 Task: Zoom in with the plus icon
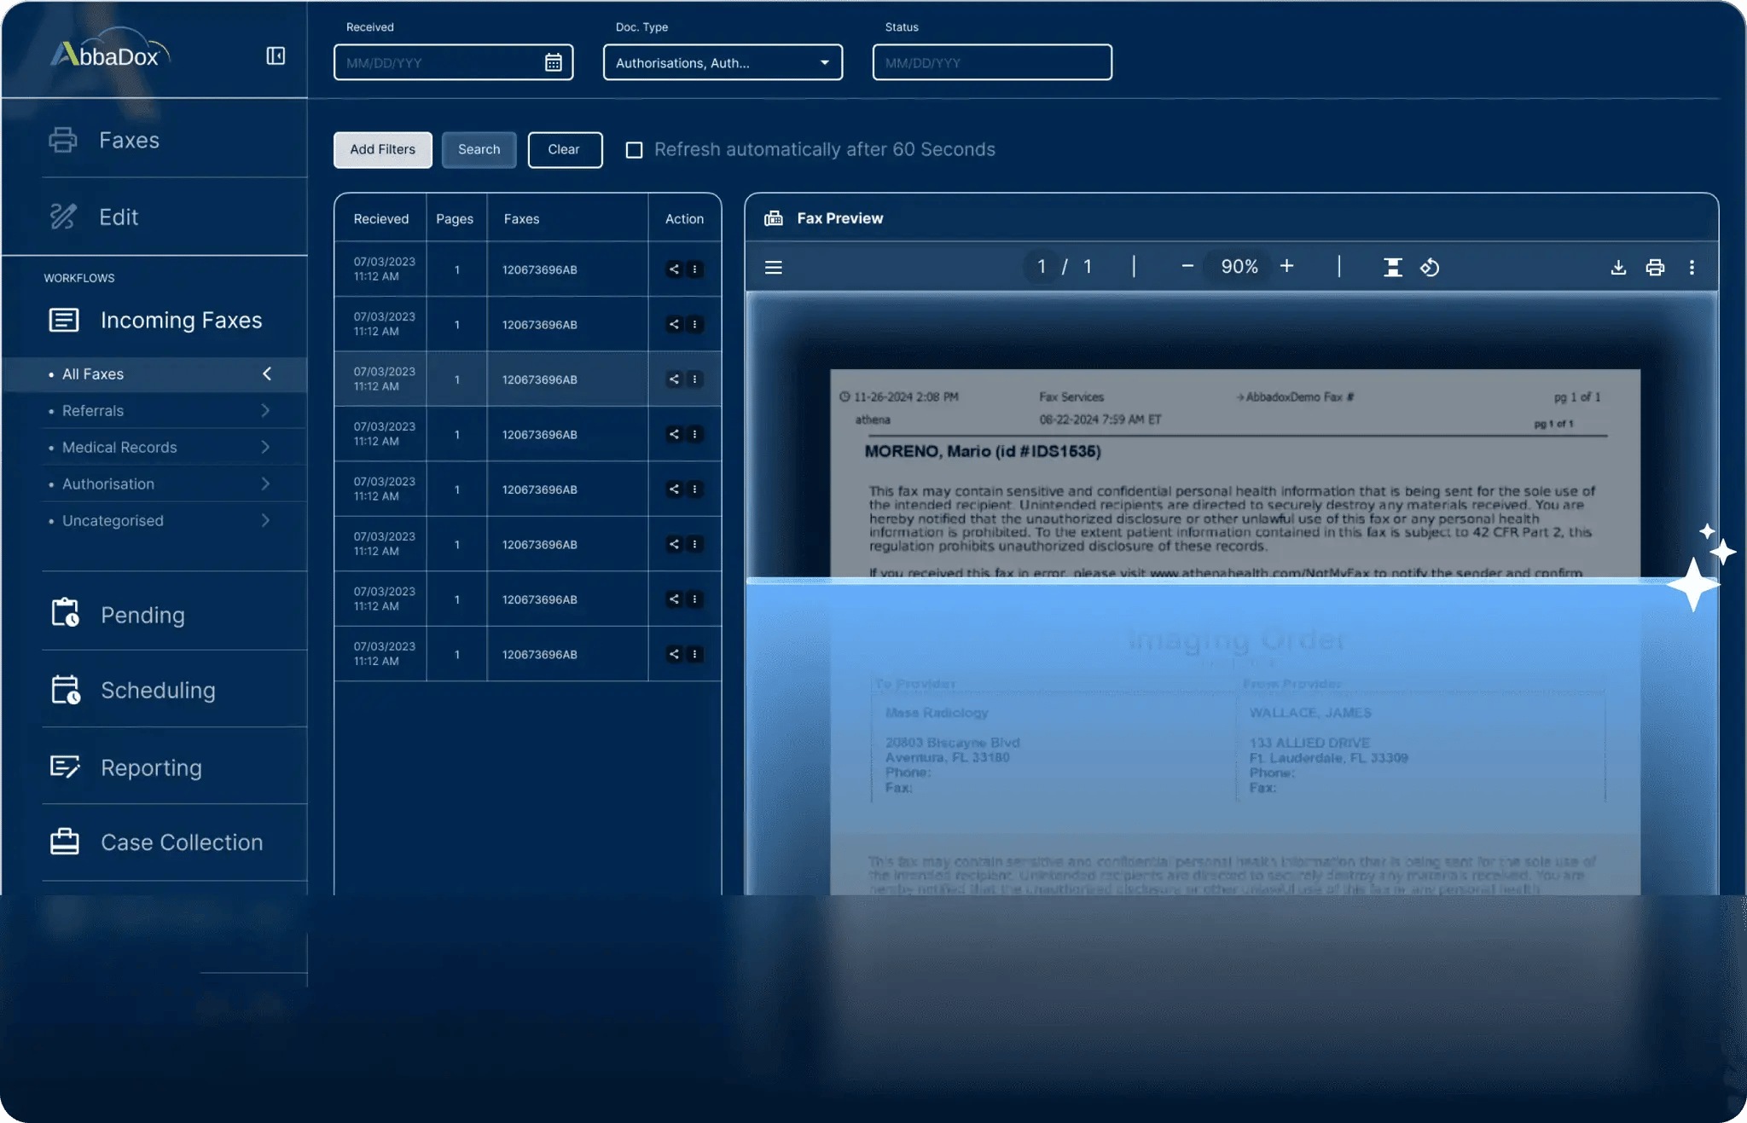point(1287,266)
